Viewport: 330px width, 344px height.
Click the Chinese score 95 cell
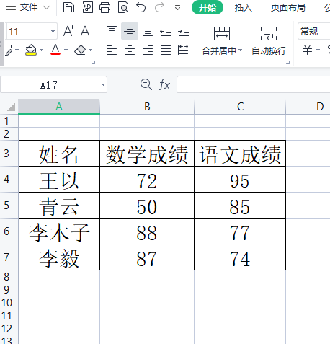click(x=240, y=180)
